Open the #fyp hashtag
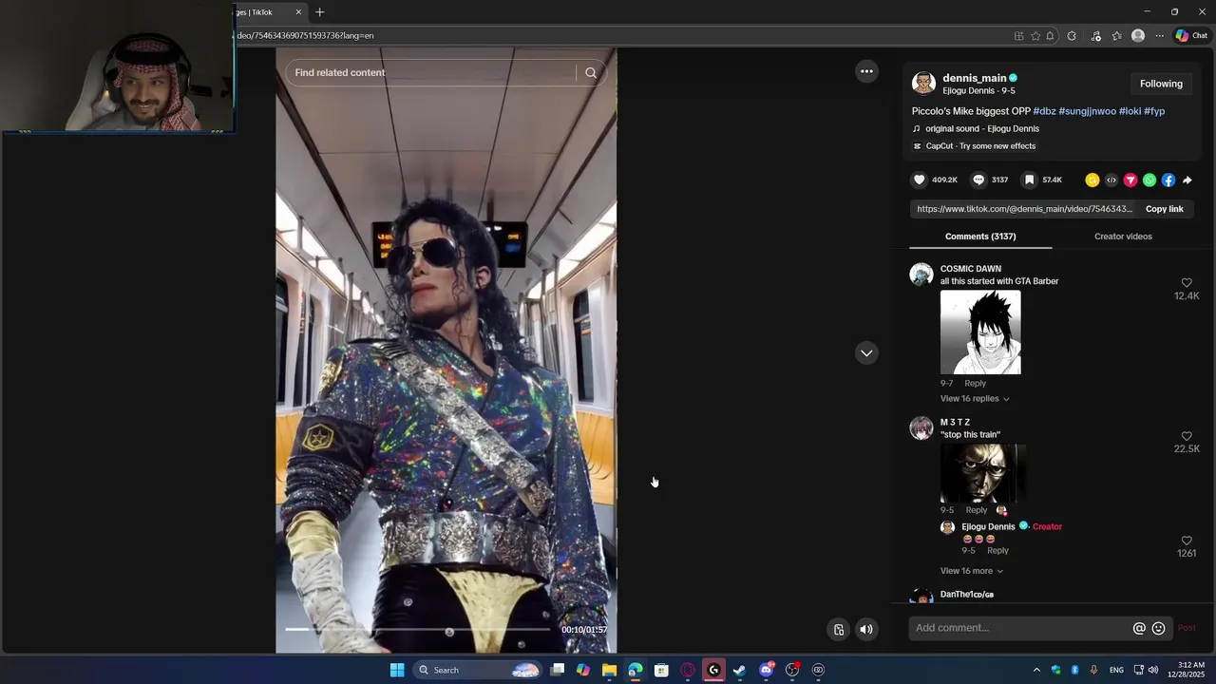Image resolution: width=1216 pixels, height=684 pixels. (1154, 111)
